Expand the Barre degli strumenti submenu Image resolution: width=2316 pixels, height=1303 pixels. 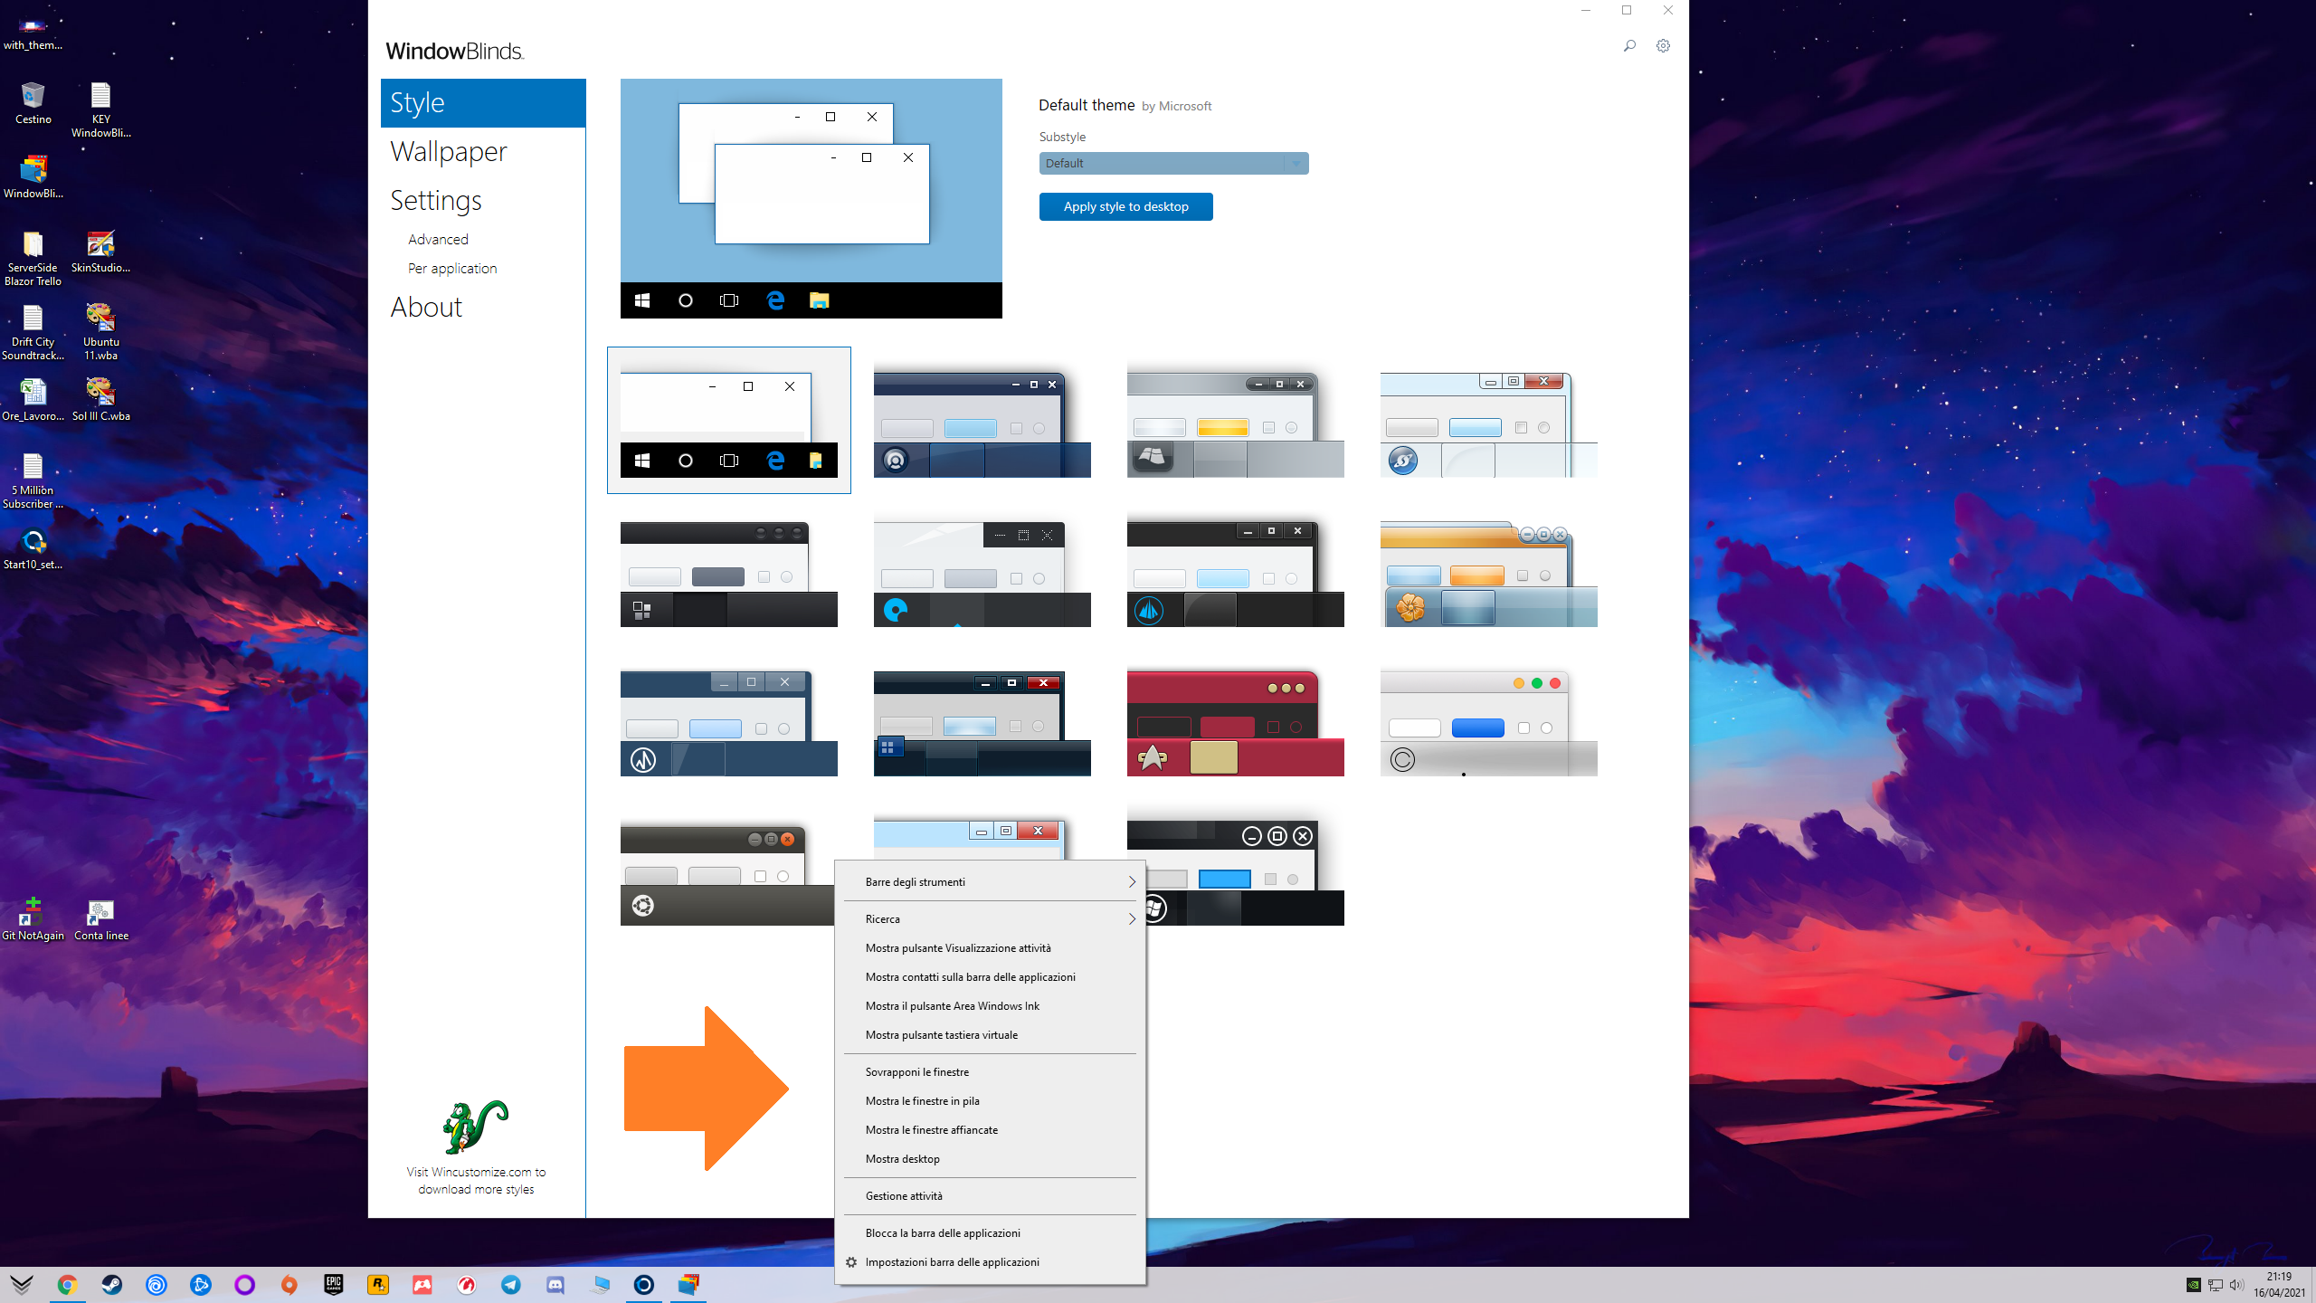tap(990, 881)
